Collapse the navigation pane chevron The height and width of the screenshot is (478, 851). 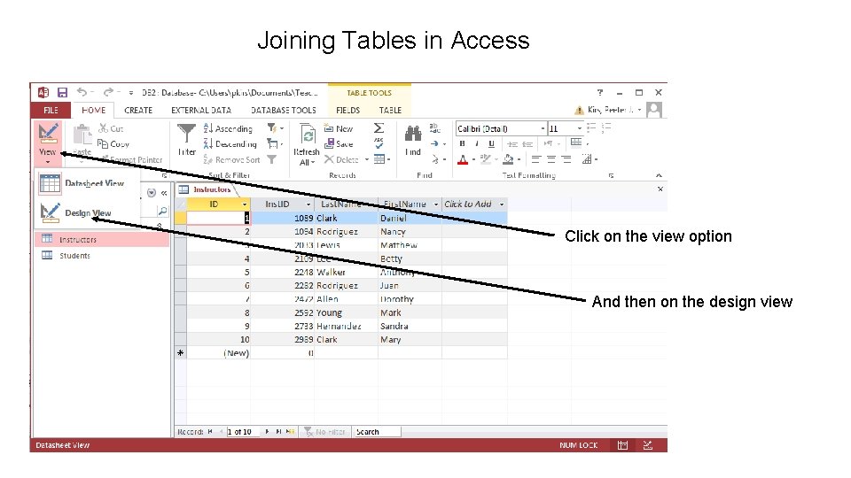(164, 193)
